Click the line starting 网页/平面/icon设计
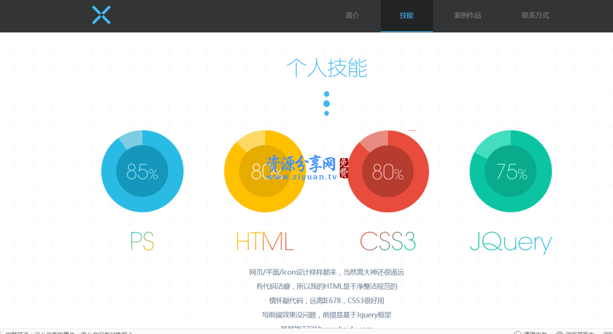The height and width of the screenshot is (334, 613). point(327,272)
